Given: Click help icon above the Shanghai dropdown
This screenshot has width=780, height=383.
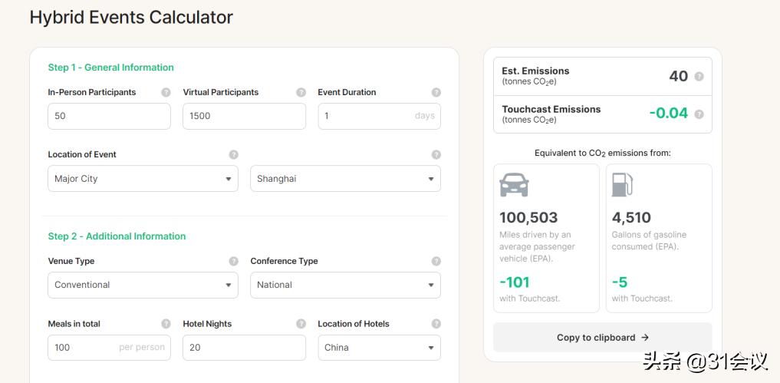Looking at the screenshot, I should 436,154.
